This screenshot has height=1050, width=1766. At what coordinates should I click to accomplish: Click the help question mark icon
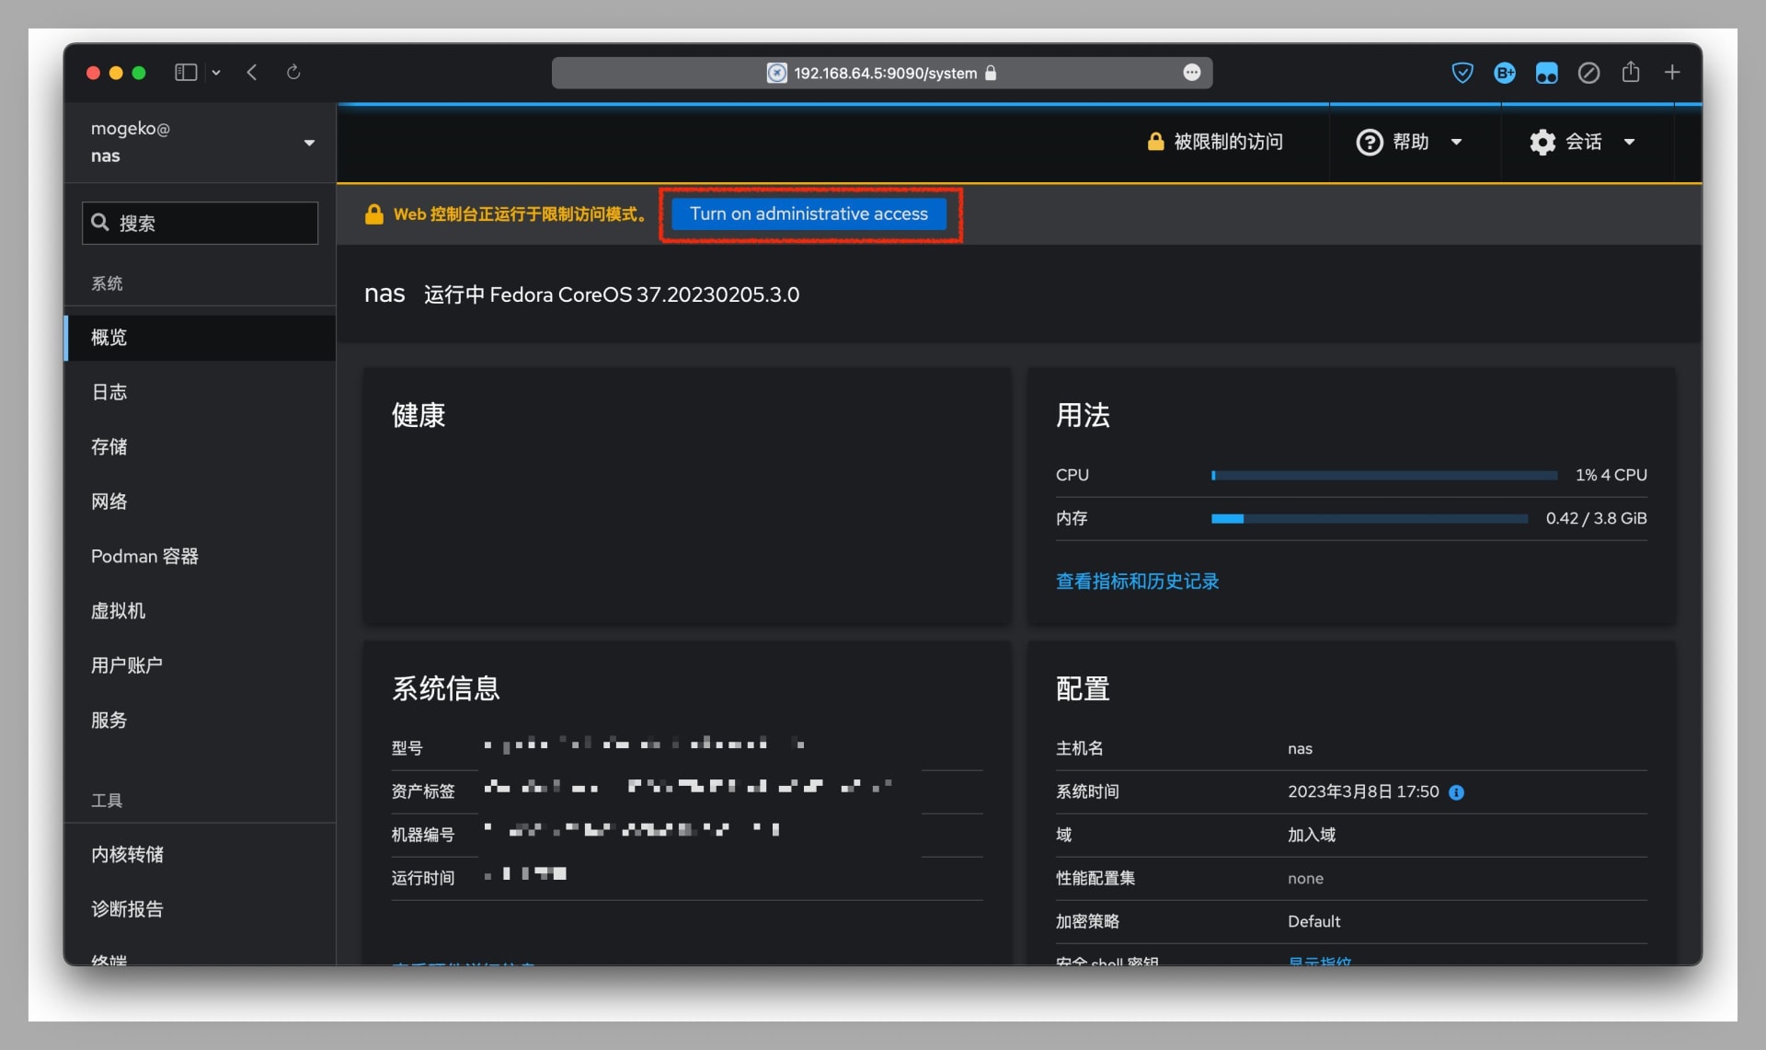1369,142
